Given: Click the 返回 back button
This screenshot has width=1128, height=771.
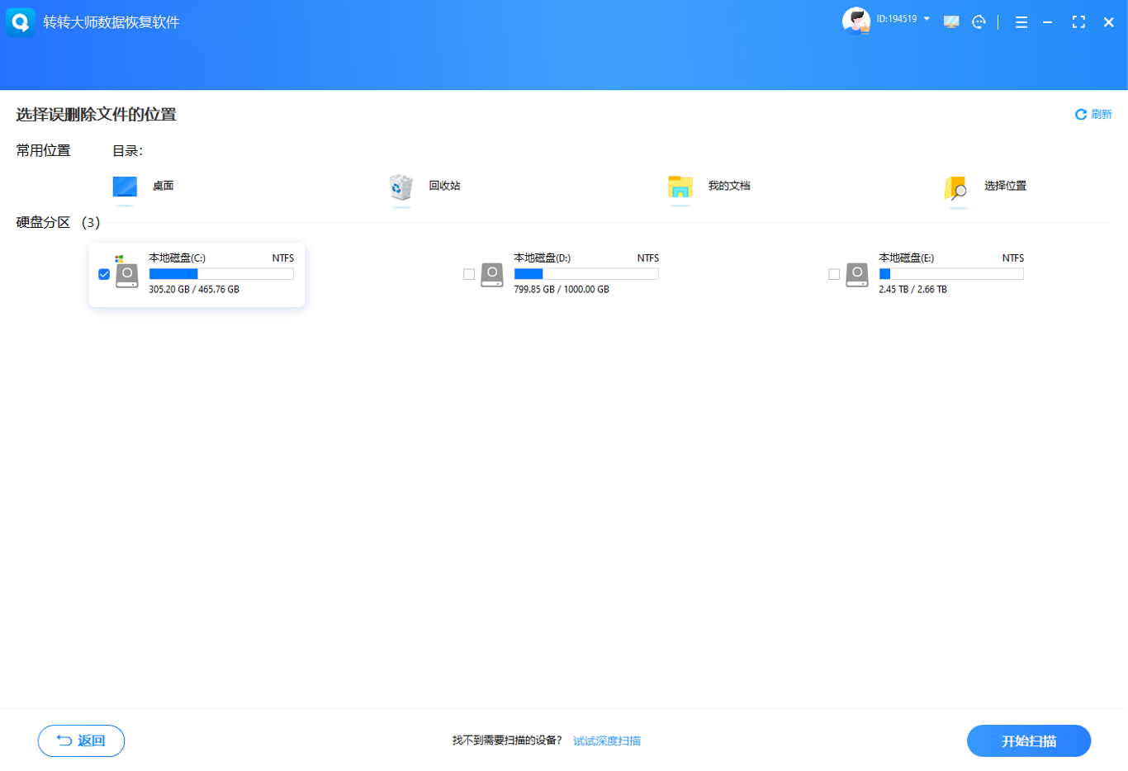Looking at the screenshot, I should pyautogui.click(x=81, y=740).
